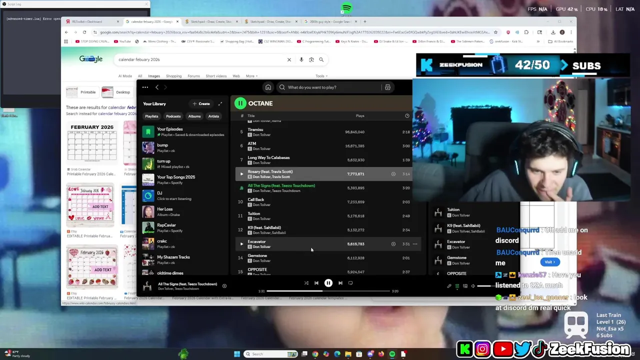The image size is (640, 360).
Task: Play the Rosary track row
Action: click(x=241, y=174)
